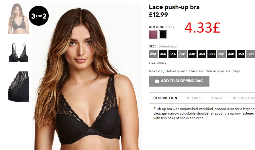This screenshot has width=255, height=150.
Task: Open the Description tab
Action: point(165,98)
